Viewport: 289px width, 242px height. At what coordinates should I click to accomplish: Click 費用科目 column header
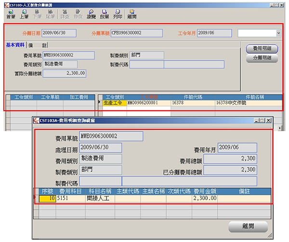coord(71,191)
